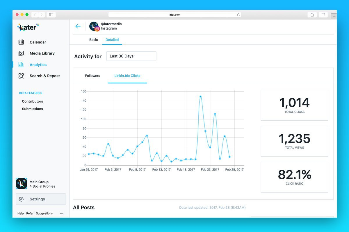This screenshot has width=349, height=232.
Task: Click the Feb 23, 2017 axis label
Action: coord(210,170)
